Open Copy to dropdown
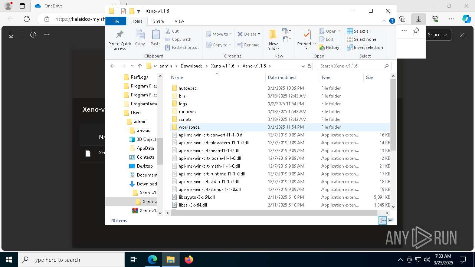This screenshot has height=267, width=475. pyautogui.click(x=218, y=45)
